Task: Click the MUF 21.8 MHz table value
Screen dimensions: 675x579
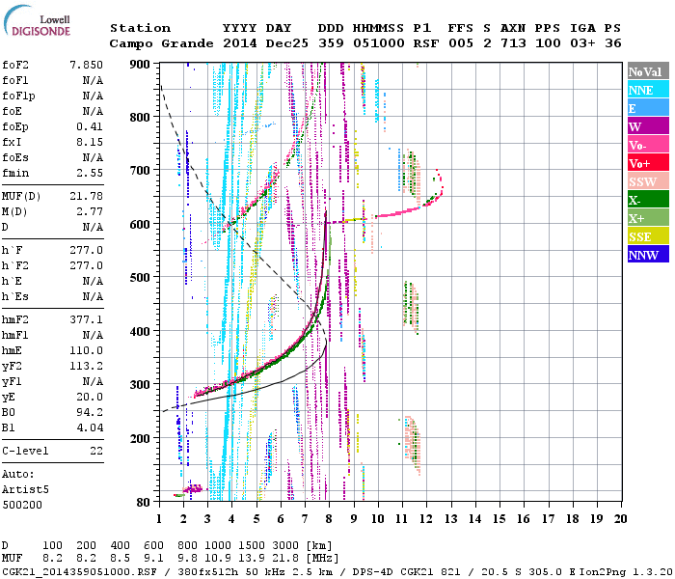Action: [x=285, y=559]
